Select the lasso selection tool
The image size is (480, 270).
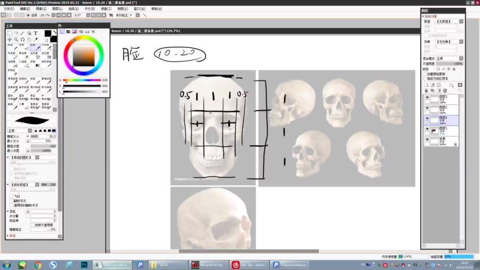(16, 33)
